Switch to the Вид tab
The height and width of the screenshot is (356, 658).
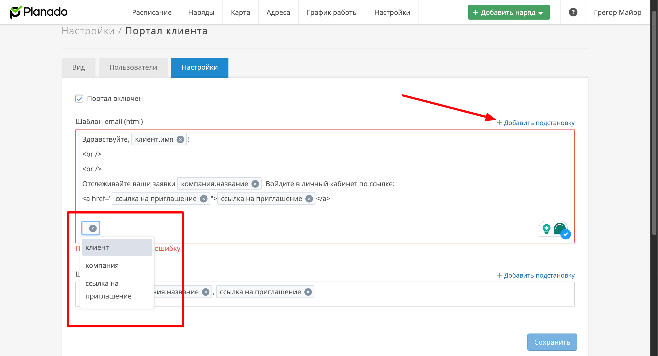click(79, 67)
